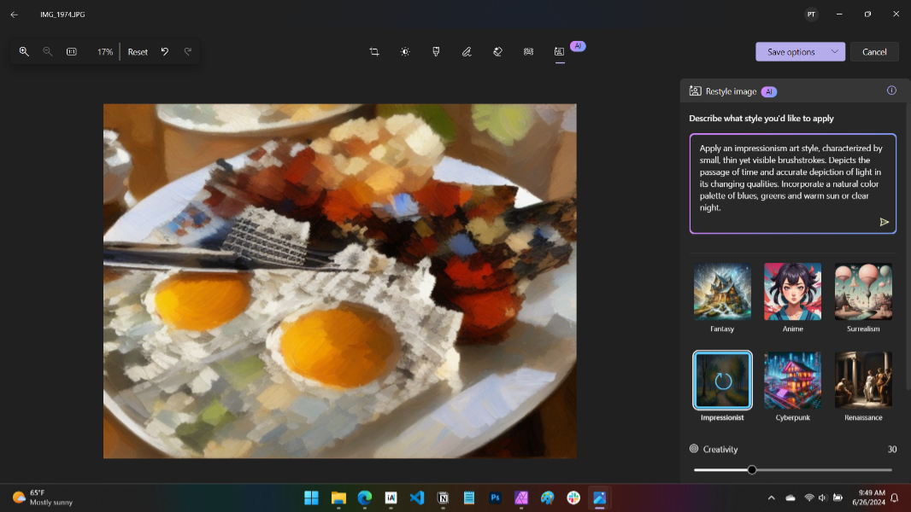Open the notifications bell
911x512 pixels.
pos(895,497)
